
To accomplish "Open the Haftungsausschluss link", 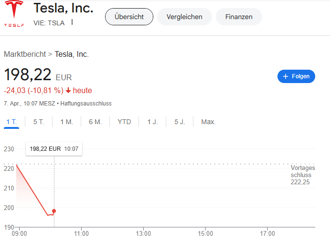I will pyautogui.click(x=86, y=103).
